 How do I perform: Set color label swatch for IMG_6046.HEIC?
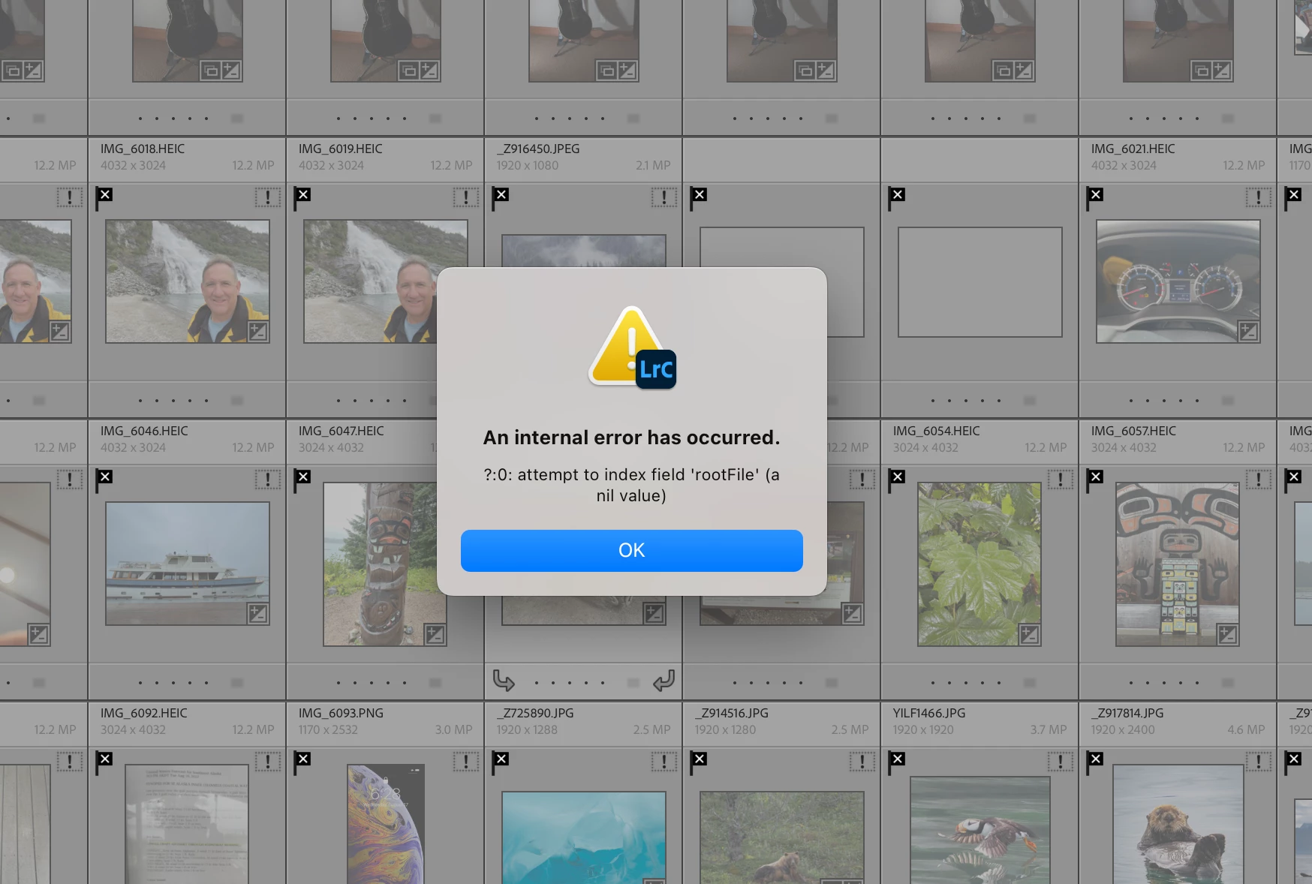tap(237, 683)
